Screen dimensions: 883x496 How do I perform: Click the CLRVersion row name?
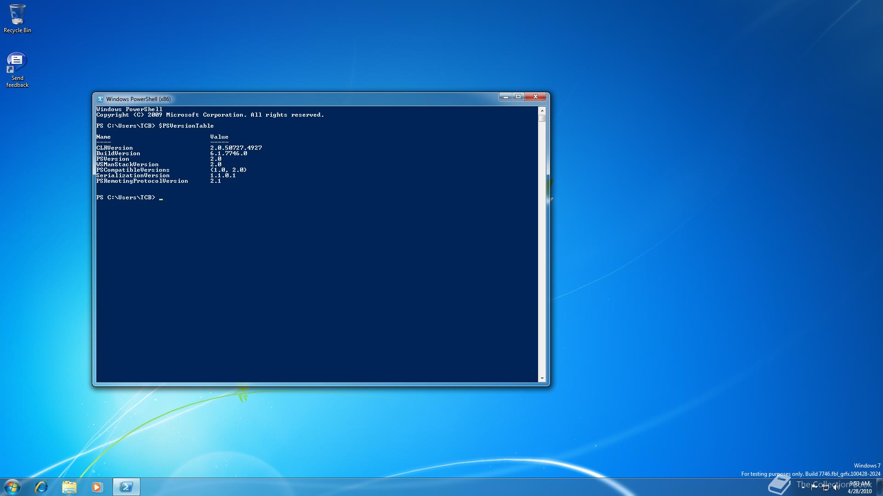[x=115, y=148]
